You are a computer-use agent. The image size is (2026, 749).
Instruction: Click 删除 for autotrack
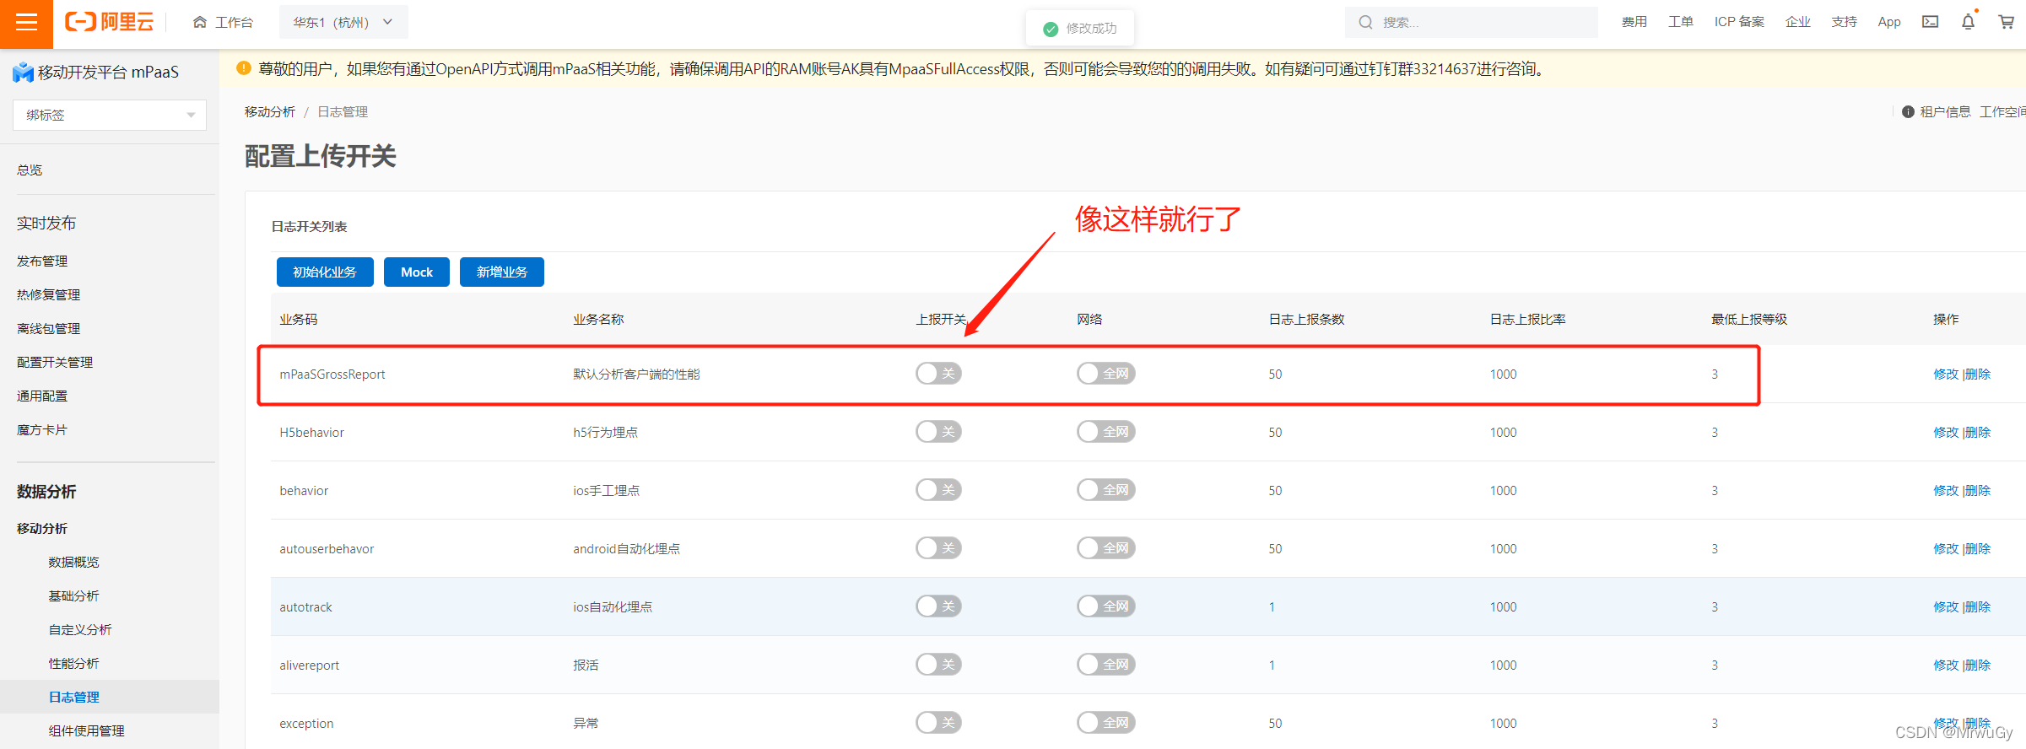point(1978,607)
